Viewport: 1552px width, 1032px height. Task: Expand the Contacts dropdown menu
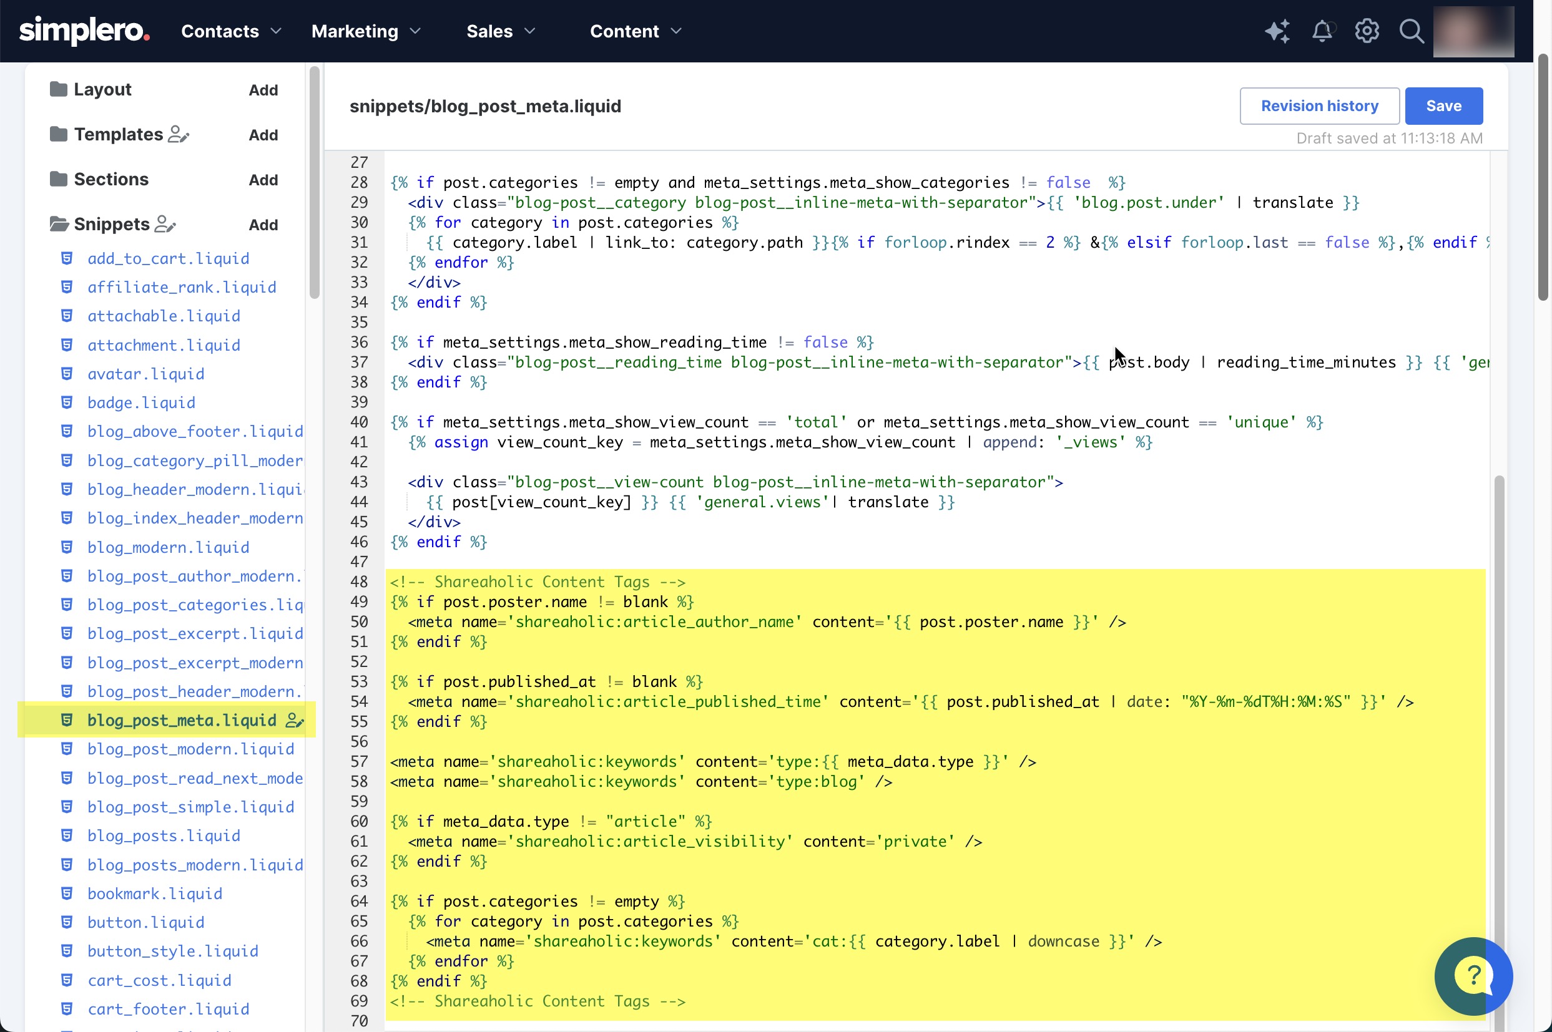pos(231,31)
